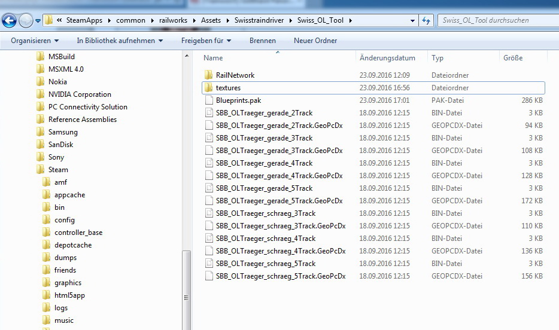Select Nokia folder icon in tree
Image resolution: width=559 pixels, height=330 pixels.
pos(41,81)
